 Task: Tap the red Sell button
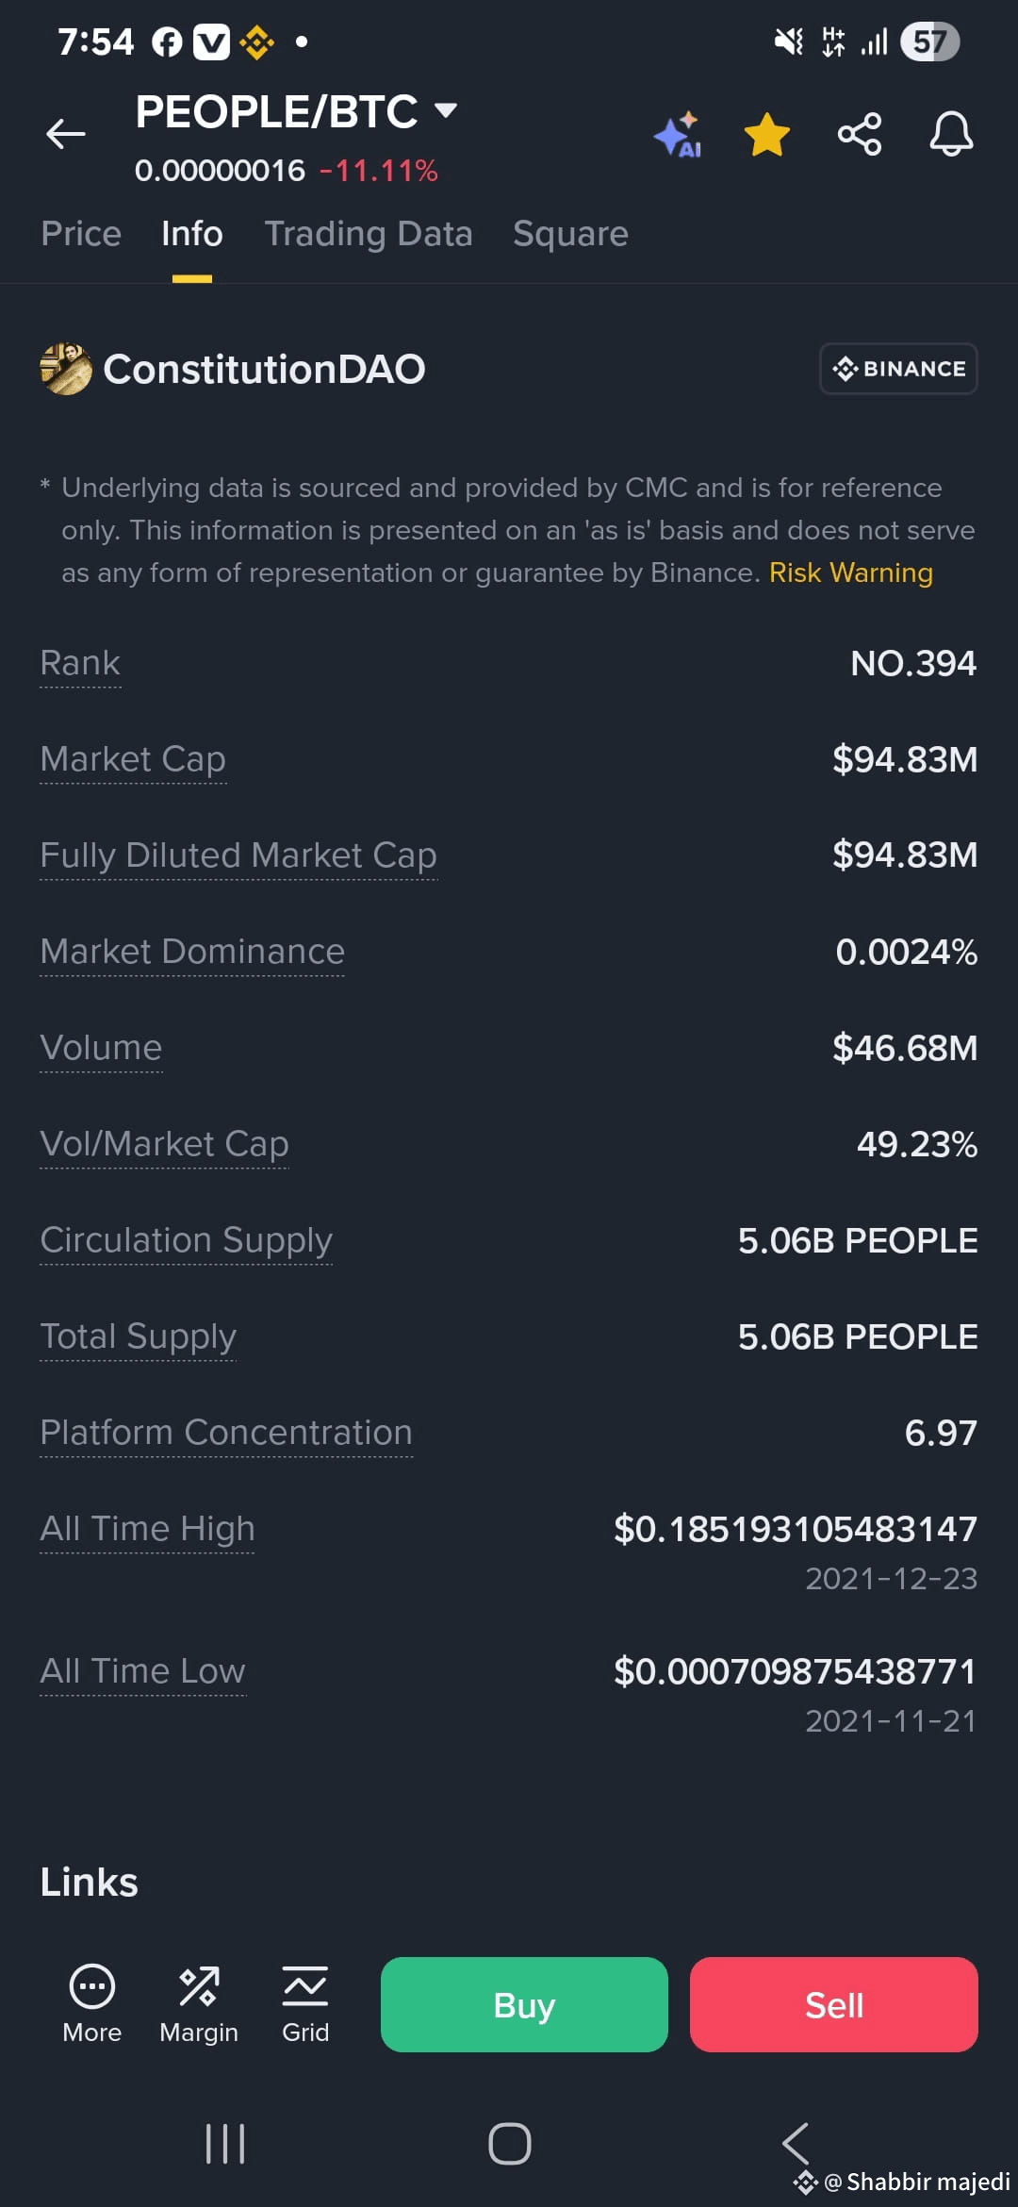click(x=834, y=2004)
